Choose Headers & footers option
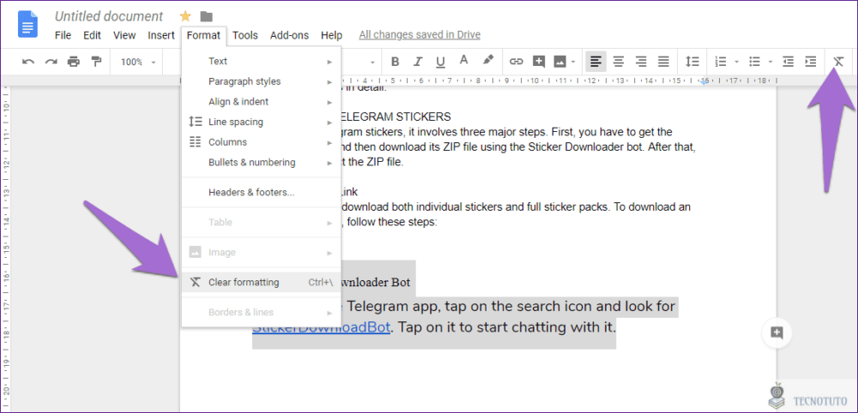This screenshot has height=413, width=858. 261,192
